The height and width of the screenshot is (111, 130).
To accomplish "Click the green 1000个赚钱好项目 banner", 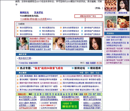I will [x=70, y=105].
